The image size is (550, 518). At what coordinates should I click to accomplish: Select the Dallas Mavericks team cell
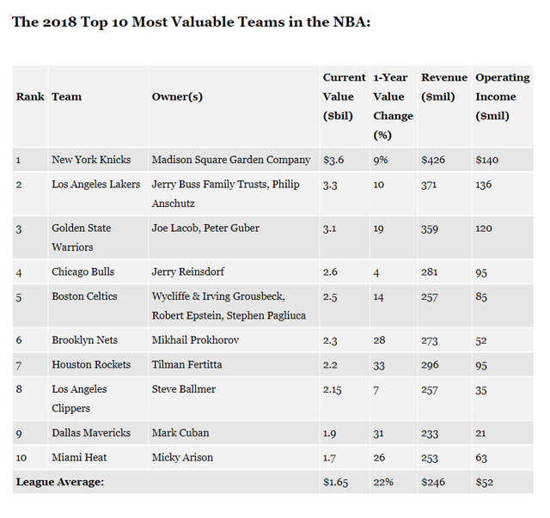92,432
